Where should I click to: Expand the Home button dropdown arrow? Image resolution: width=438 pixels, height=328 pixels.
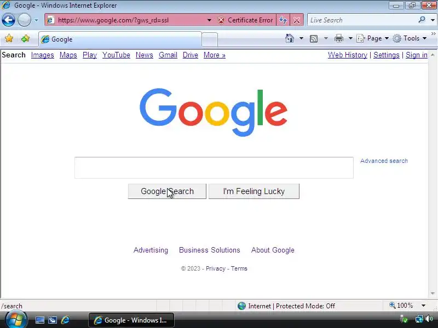[x=302, y=38]
